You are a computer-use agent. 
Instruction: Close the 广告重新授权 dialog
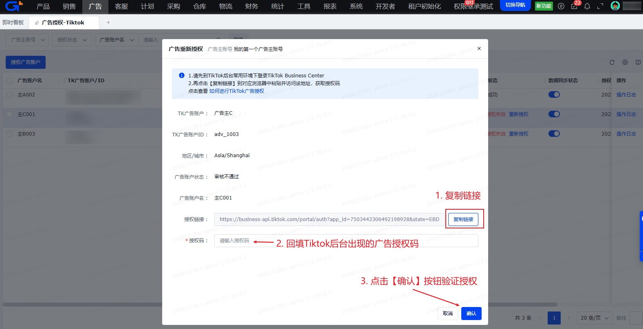pyautogui.click(x=479, y=48)
